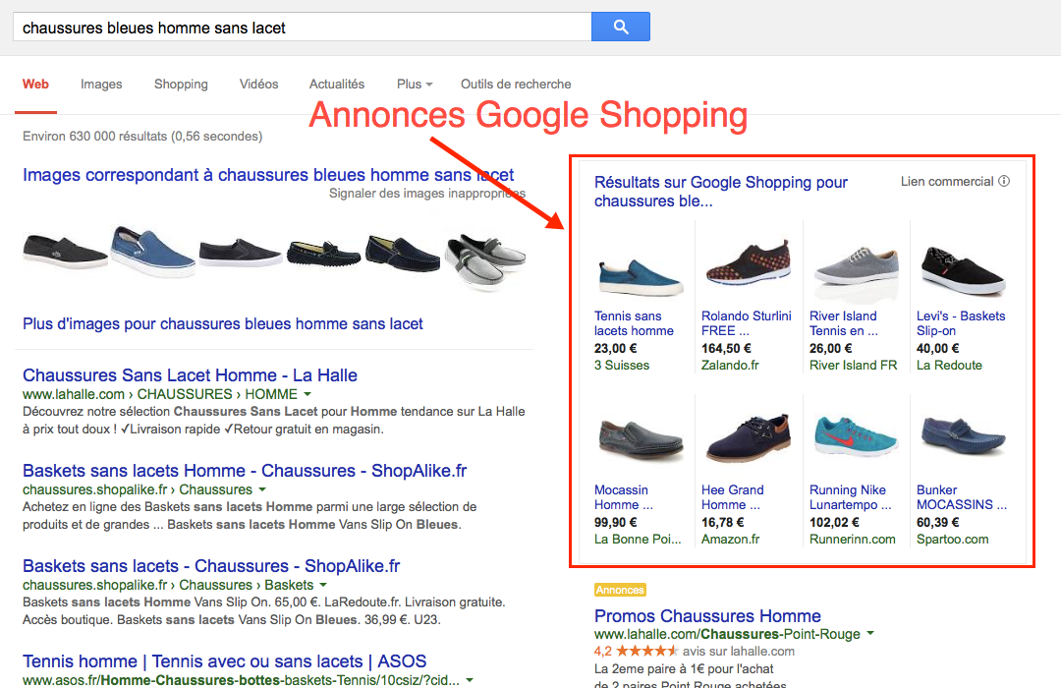Open the dark slip-on sneaker image thumbnail

click(x=241, y=252)
